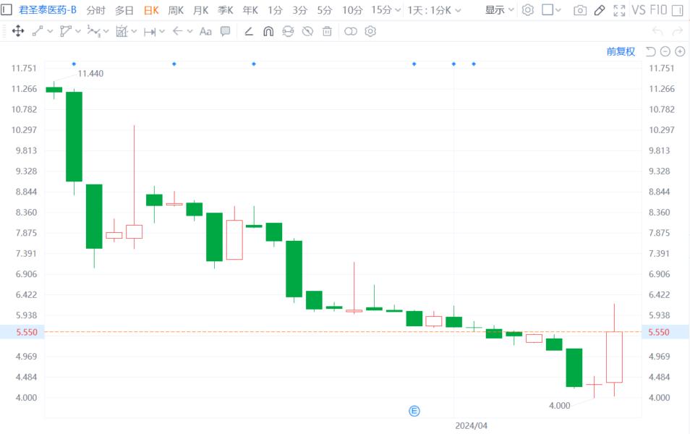Image resolution: width=690 pixels, height=434 pixels.
Task: Expand chart analysis tool options arrow
Action: [134, 31]
